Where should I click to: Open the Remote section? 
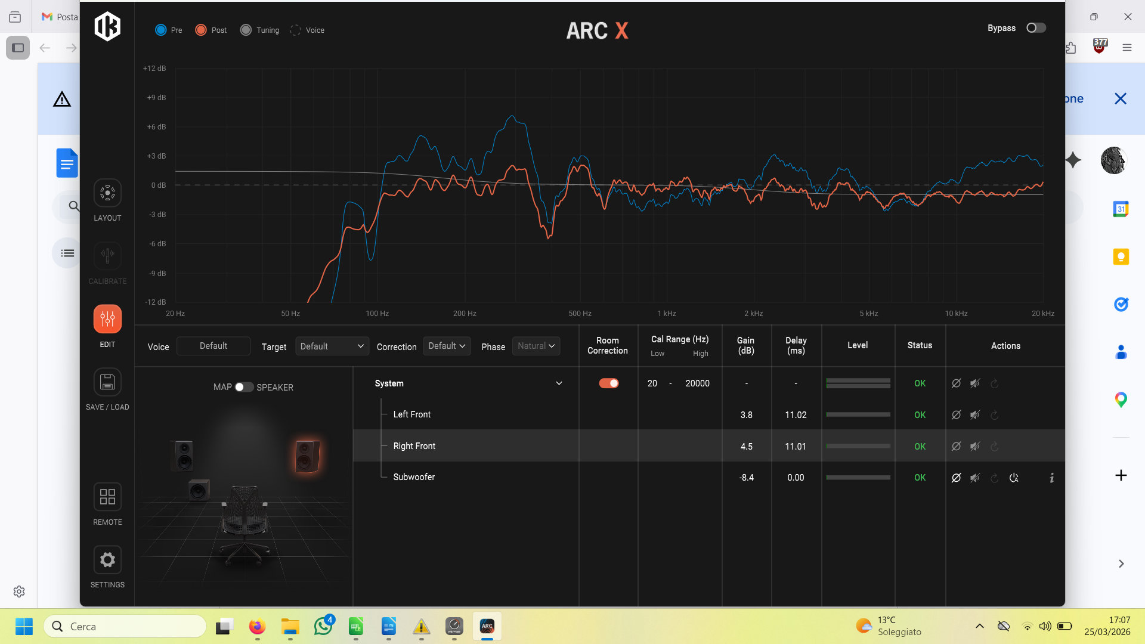tap(107, 497)
